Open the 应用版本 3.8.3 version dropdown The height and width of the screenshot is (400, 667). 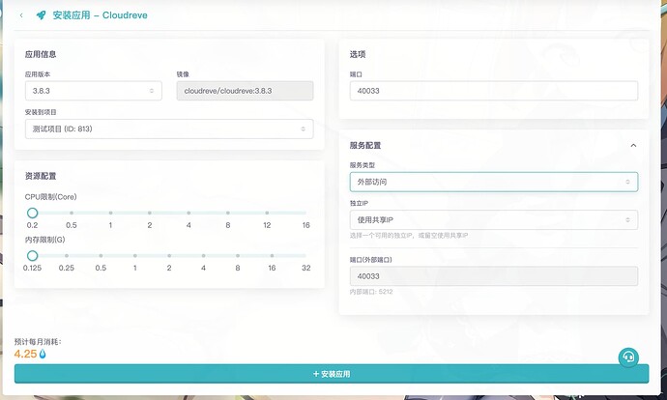point(94,91)
